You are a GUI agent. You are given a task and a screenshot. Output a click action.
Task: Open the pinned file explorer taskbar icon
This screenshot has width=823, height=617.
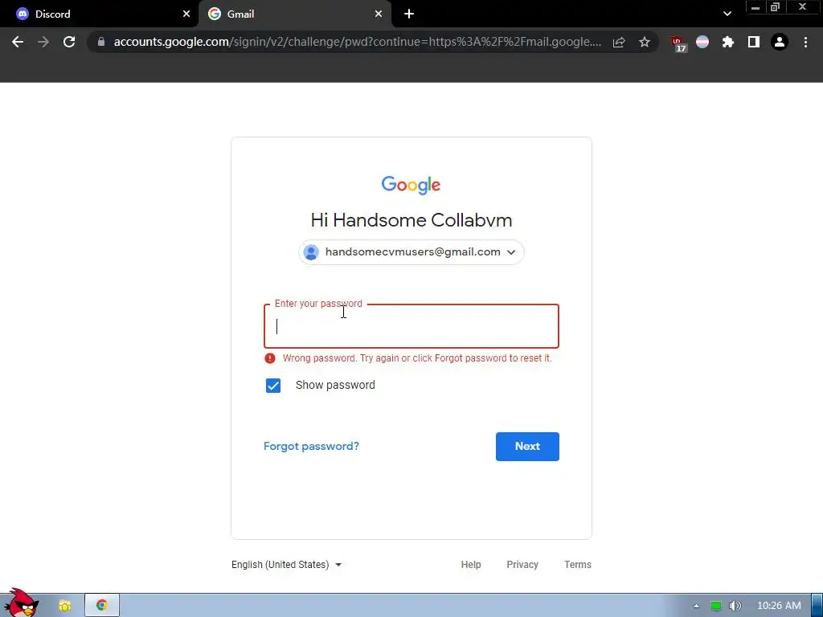(x=64, y=606)
